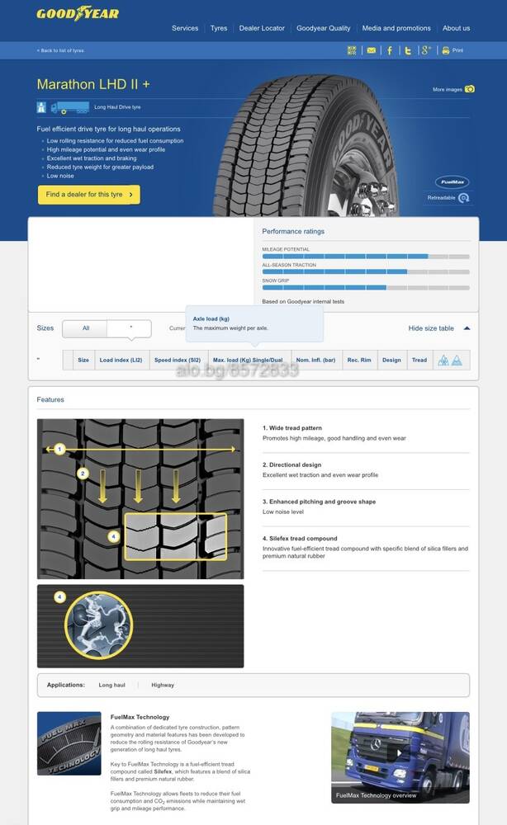Click the Features section heading

coord(50,400)
